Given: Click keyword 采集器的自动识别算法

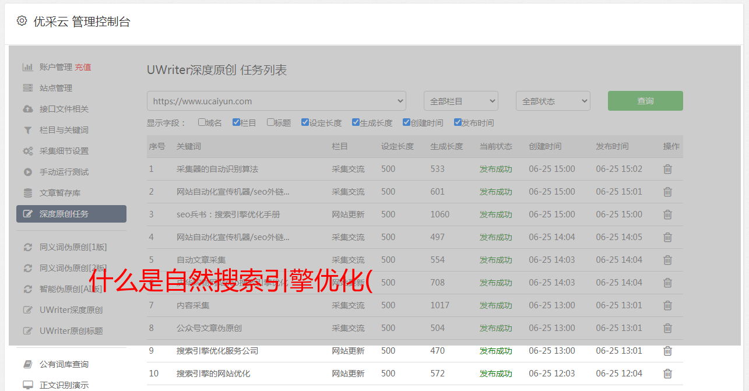Looking at the screenshot, I should click(x=217, y=169).
